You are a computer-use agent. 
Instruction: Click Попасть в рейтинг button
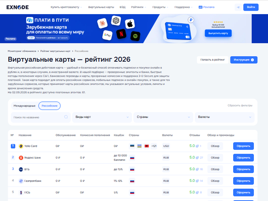212,60
